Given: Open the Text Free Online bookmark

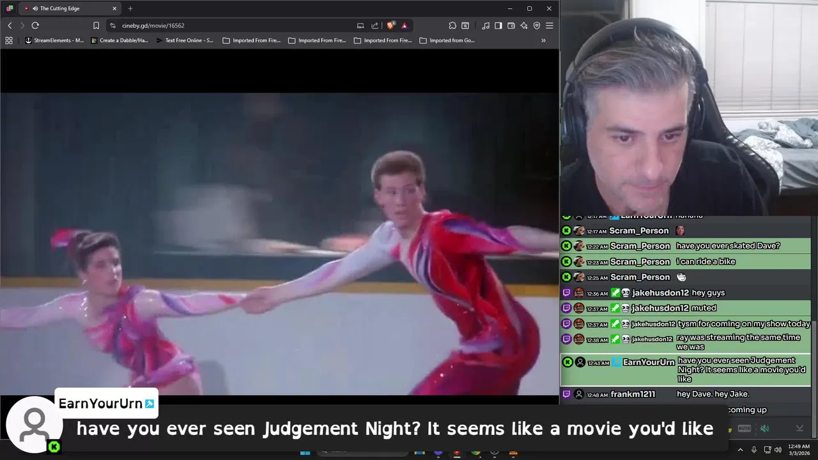Looking at the screenshot, I should pyautogui.click(x=185, y=40).
